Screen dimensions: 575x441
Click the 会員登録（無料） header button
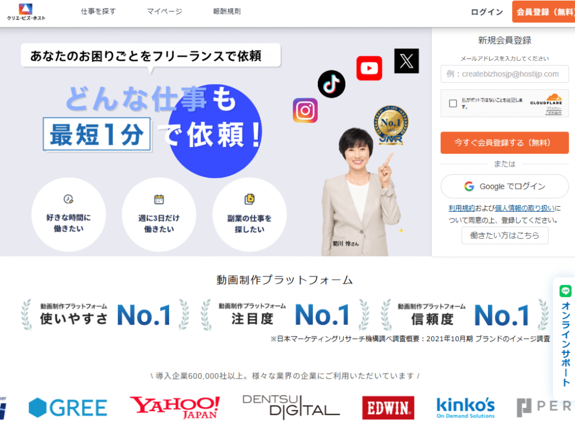[544, 12]
